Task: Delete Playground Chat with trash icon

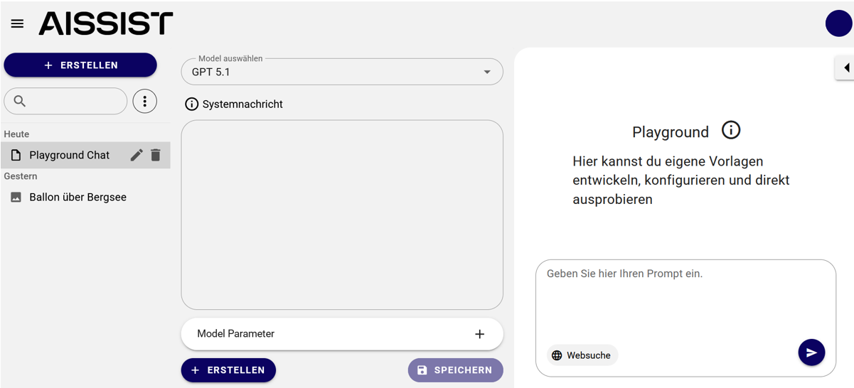Action: [x=156, y=155]
